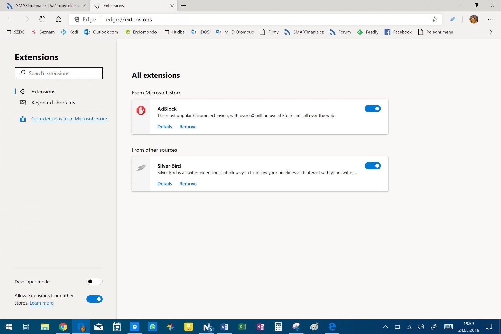501x334 pixels.
Task: Open the Hudba favorites folder
Action: coord(174,32)
